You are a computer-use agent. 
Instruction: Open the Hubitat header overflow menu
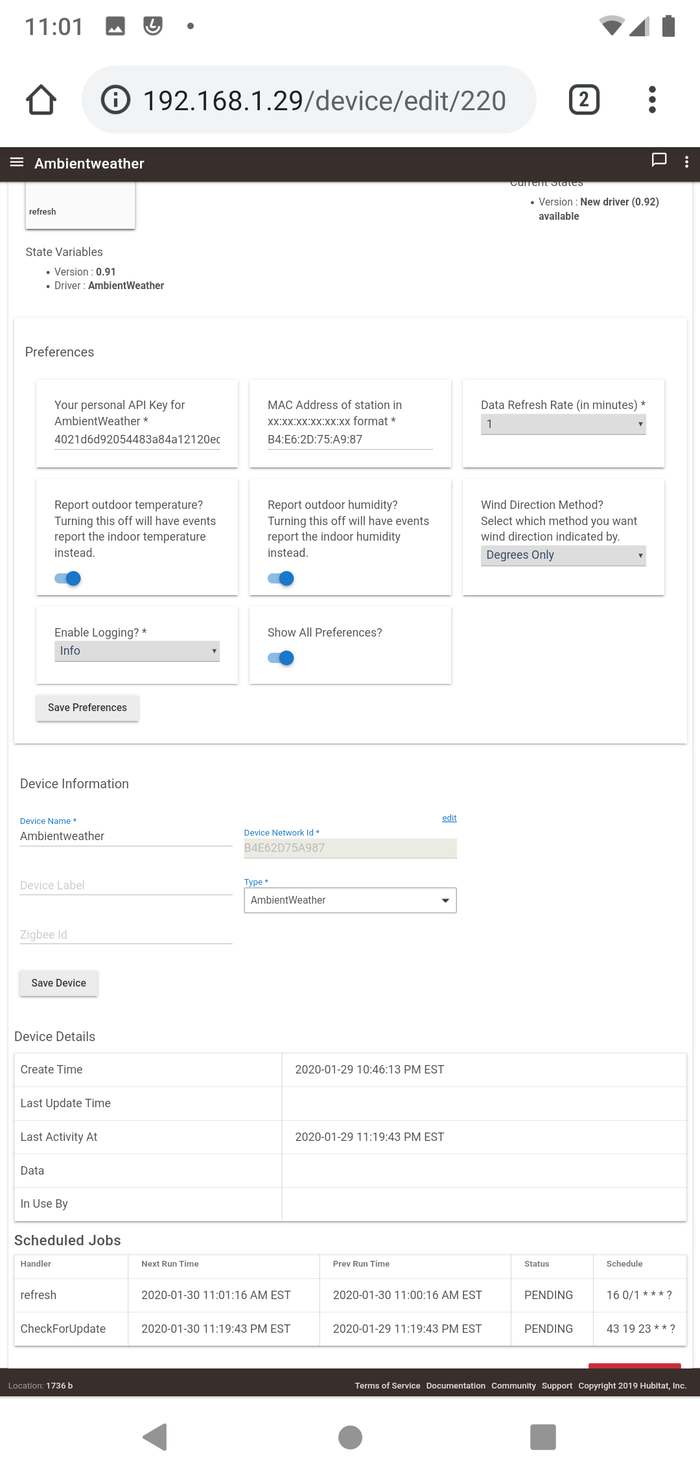coord(686,162)
